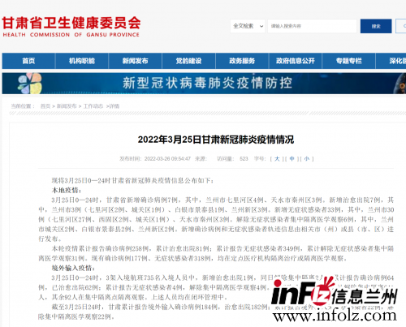
Task: Go to 首页 in the breadcrumb
Action: pyautogui.click(x=45, y=106)
